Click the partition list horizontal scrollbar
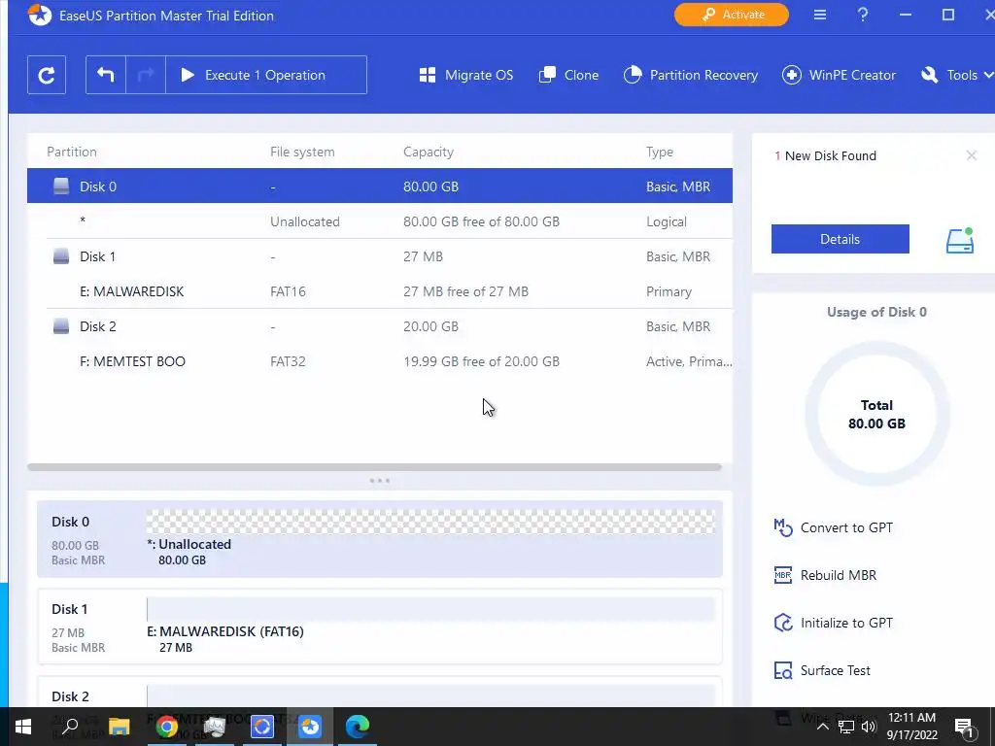 pos(374,467)
